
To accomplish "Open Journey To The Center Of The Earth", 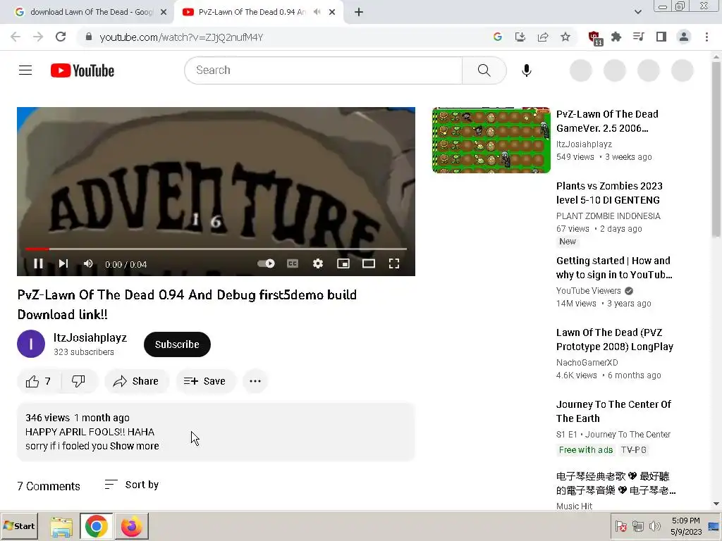I will click(613, 411).
